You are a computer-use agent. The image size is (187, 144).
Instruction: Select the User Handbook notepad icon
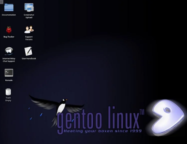[x=29, y=51]
